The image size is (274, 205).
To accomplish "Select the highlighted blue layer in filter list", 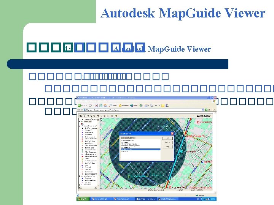I will click(140, 150).
